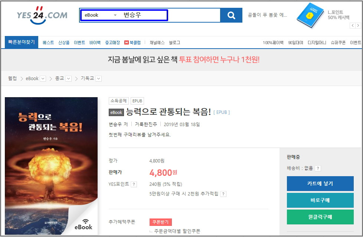Click the [ EPUB ] label after the title
The width and height of the screenshot is (363, 237).
click(x=222, y=112)
